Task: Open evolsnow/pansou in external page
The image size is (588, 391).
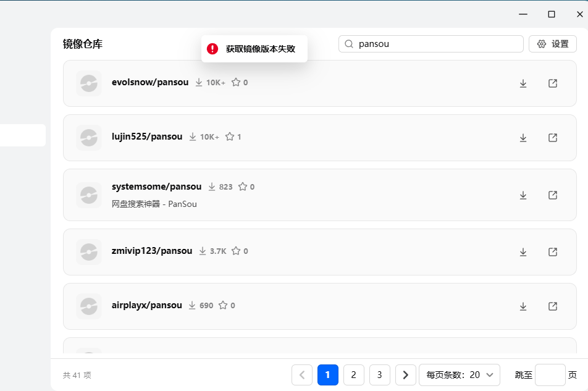Action: [x=553, y=83]
